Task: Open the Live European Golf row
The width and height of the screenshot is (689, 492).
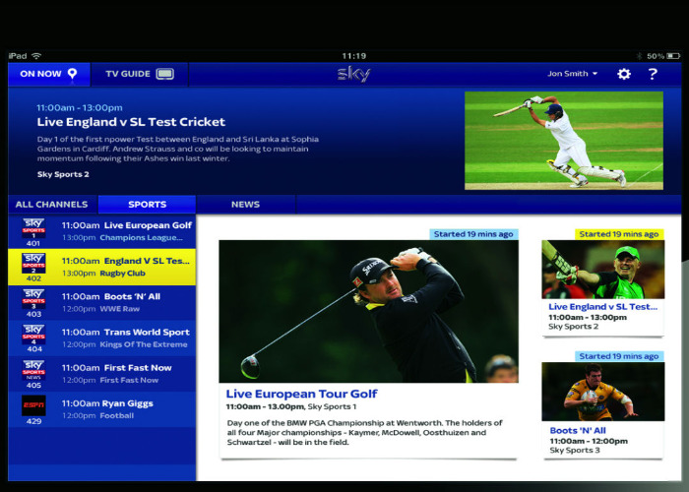Action: point(102,231)
